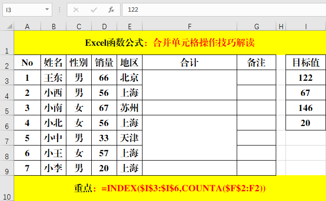Click the cell containing '小李'

tap(53, 168)
